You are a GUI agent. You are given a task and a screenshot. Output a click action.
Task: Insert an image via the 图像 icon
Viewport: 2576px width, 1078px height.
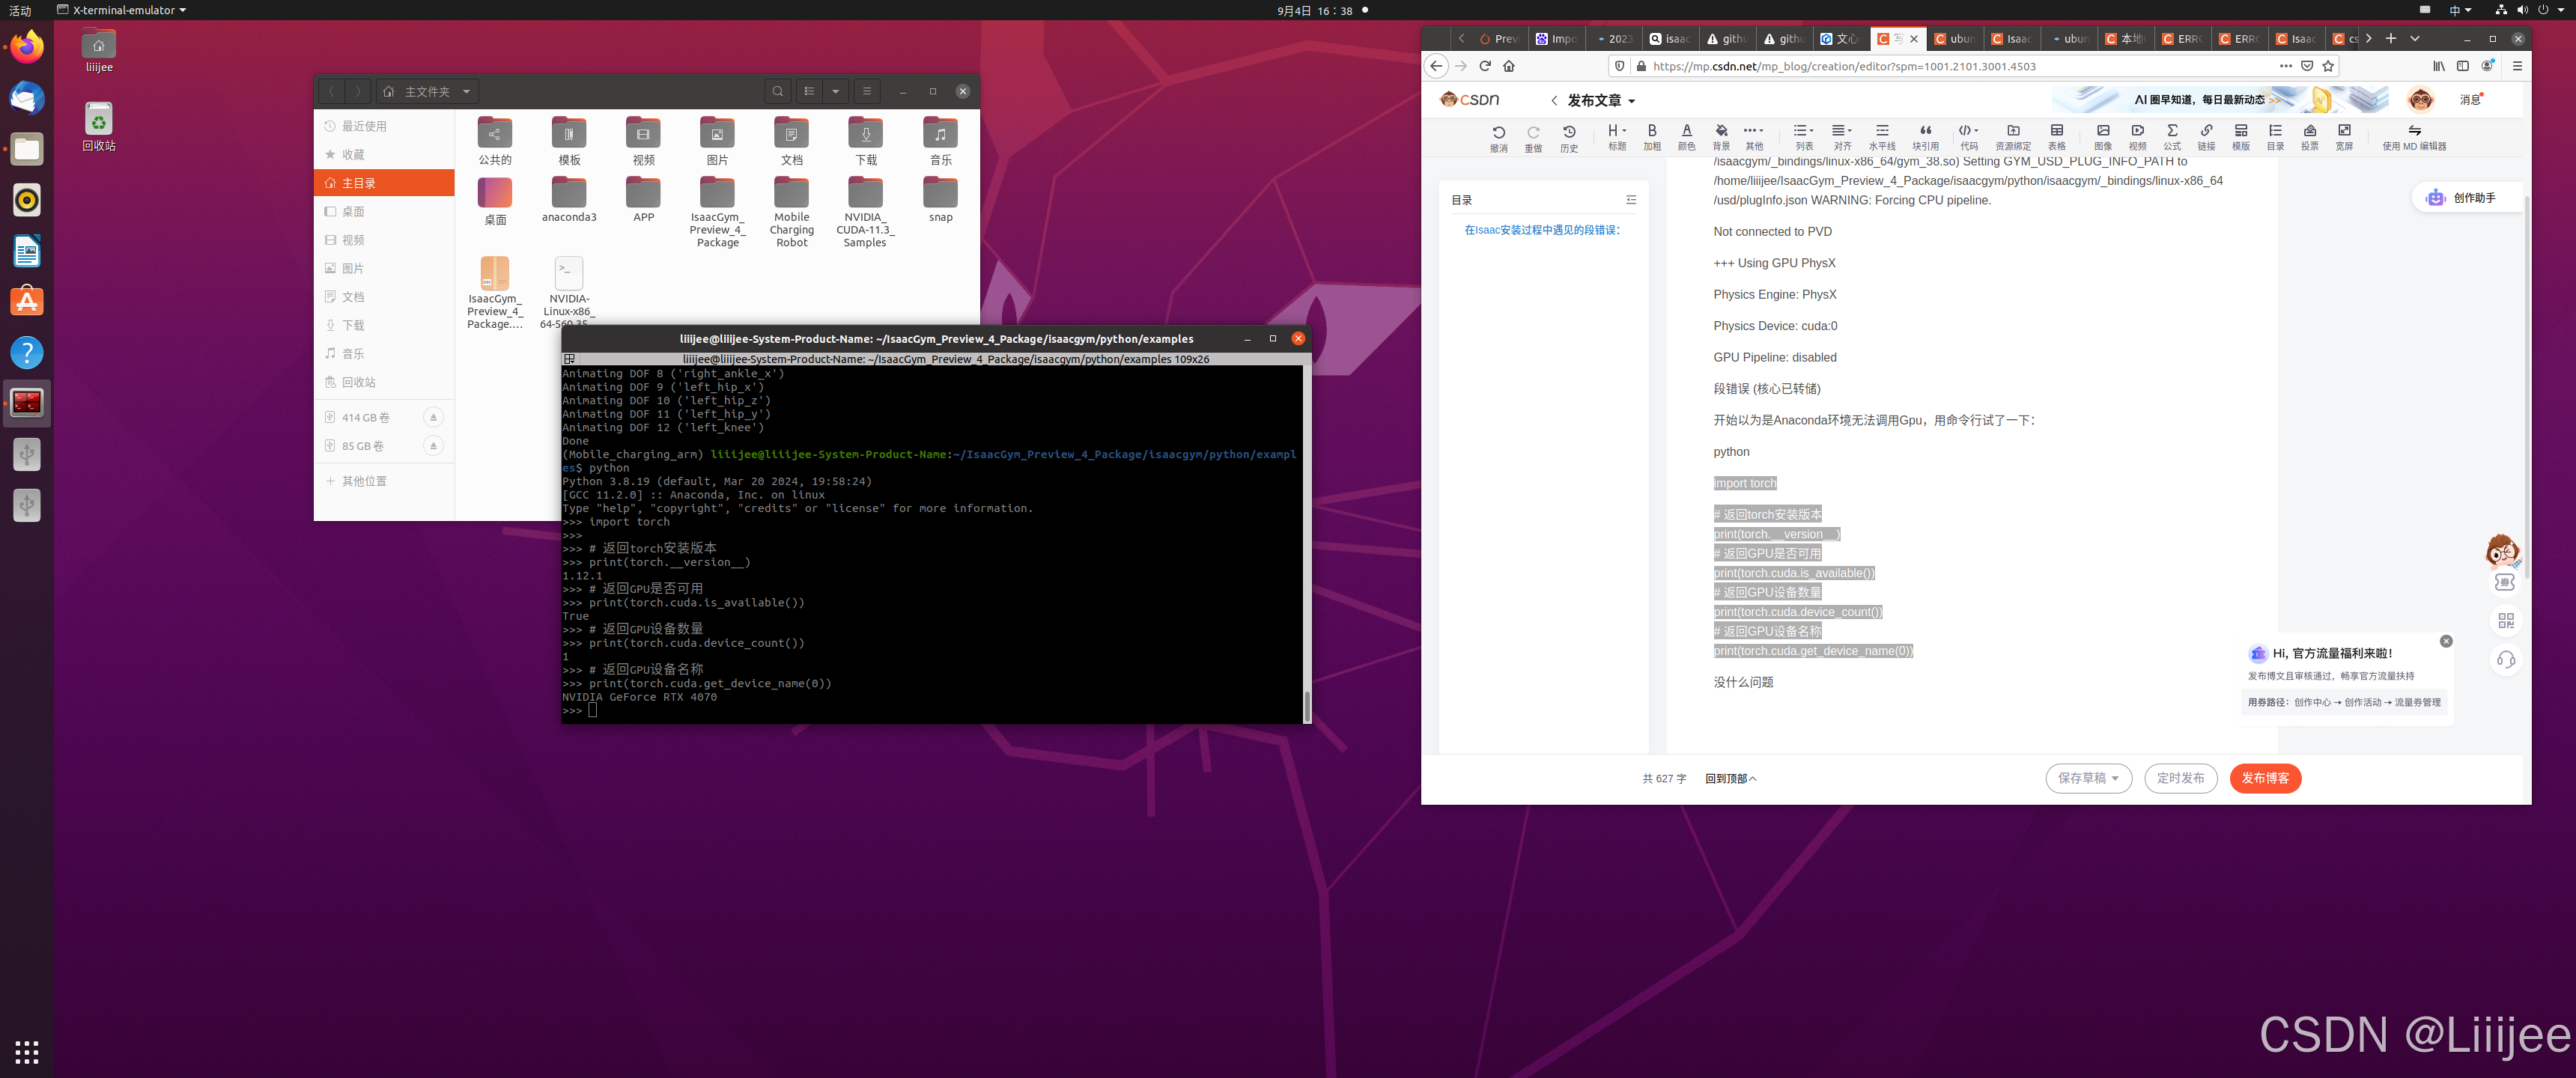click(x=2103, y=135)
